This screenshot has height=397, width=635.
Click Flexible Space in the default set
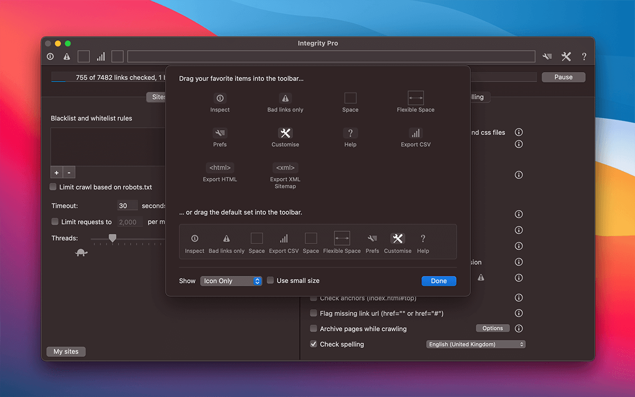tap(342, 242)
